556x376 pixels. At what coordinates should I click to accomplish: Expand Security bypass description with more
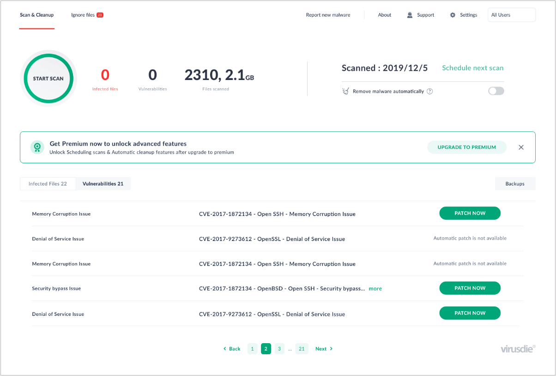tap(375, 289)
